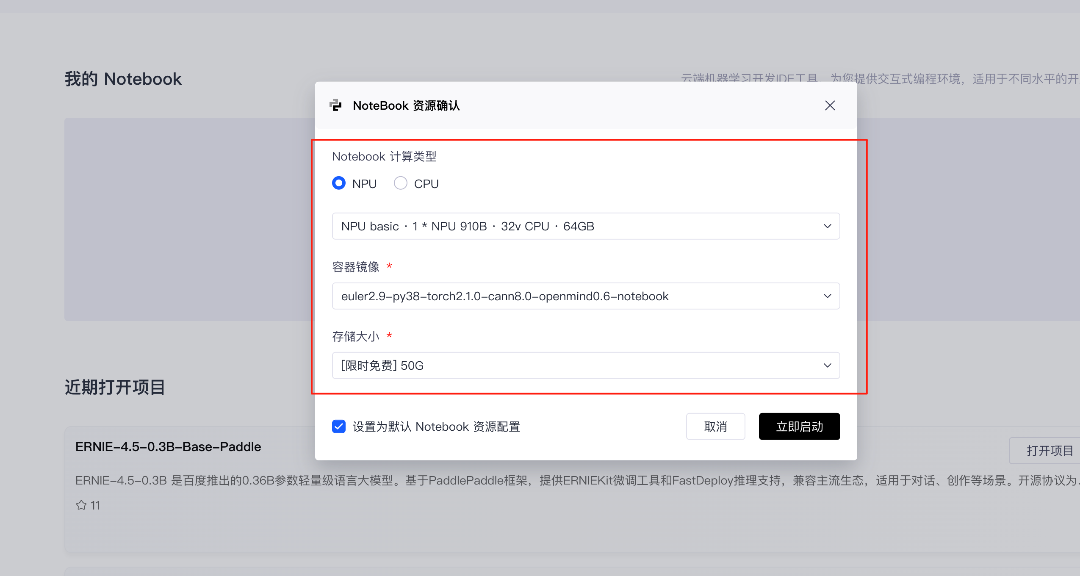Image resolution: width=1080 pixels, height=576 pixels.
Task: Select the NPU radio button
Action: (339, 183)
